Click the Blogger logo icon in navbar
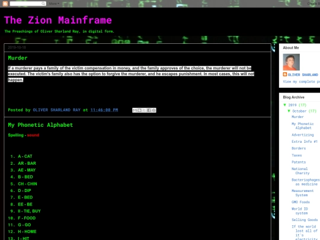The image size is (320, 240). [x=5, y=4]
